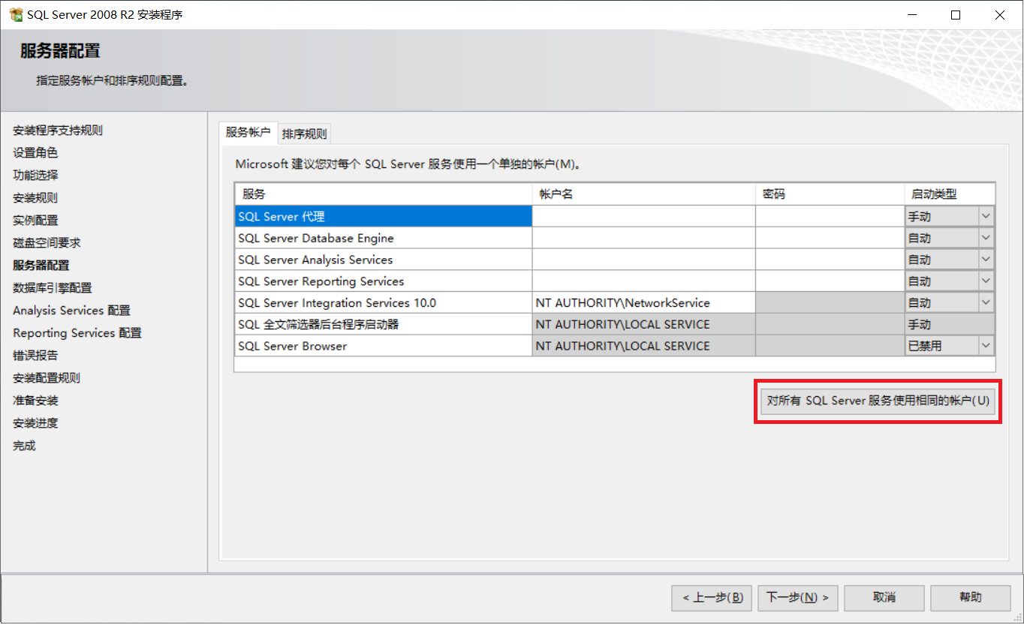Viewport: 1024px width, 625px height.
Task: Click 数据库引擎配置 in the step list
Action: pyautogui.click(x=53, y=288)
